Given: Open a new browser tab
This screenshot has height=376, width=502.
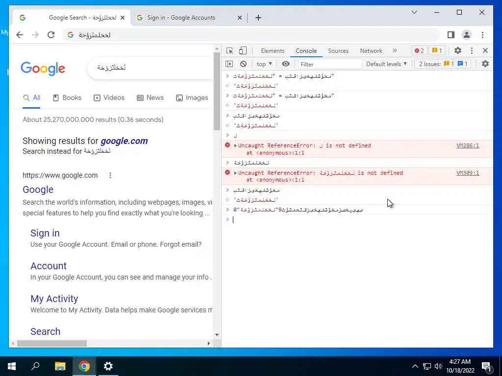Looking at the screenshot, I should click(x=258, y=18).
